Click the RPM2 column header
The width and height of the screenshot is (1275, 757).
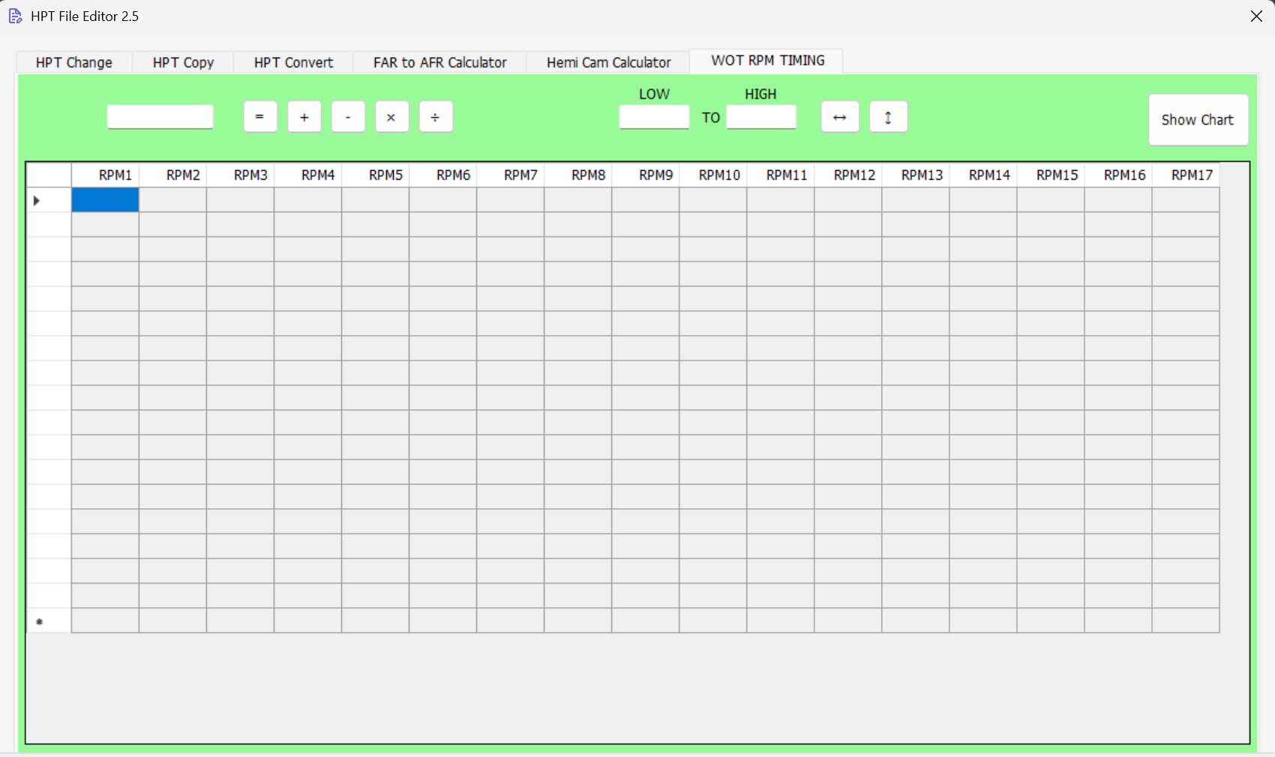pyautogui.click(x=172, y=175)
